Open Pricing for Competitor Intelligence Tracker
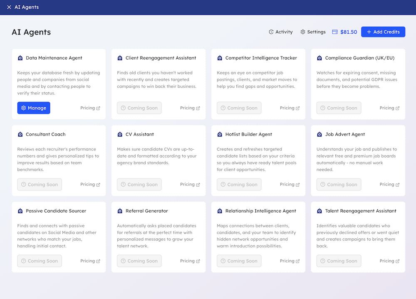The width and height of the screenshot is (416, 299). point(290,108)
